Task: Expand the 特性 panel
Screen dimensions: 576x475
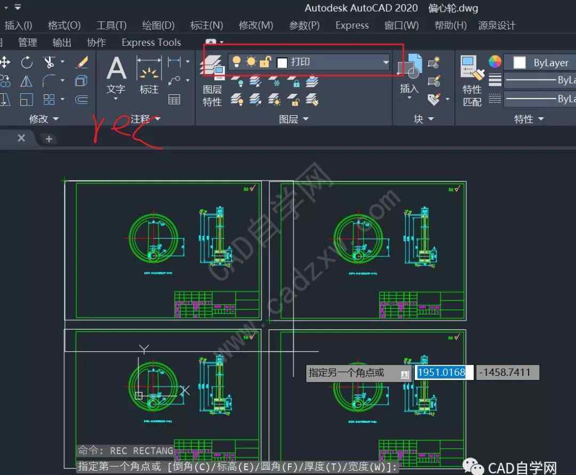Action: coord(529,118)
